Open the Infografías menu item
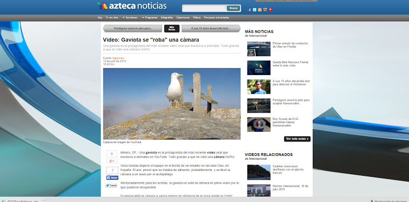Screen dimensions: 409x202 click(x=167, y=18)
